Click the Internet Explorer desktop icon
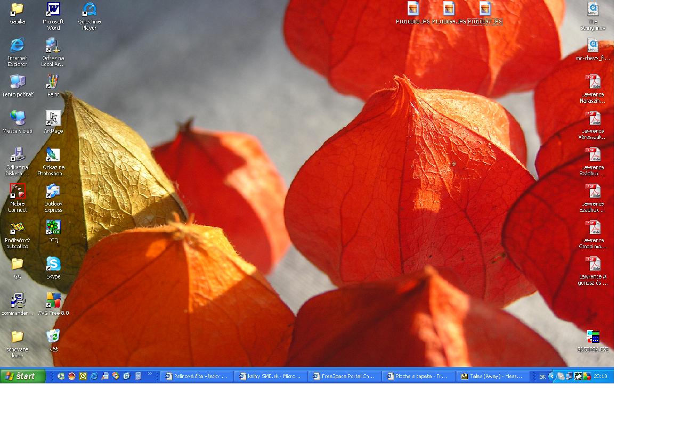This screenshot has width=682, height=426. pos(17,46)
